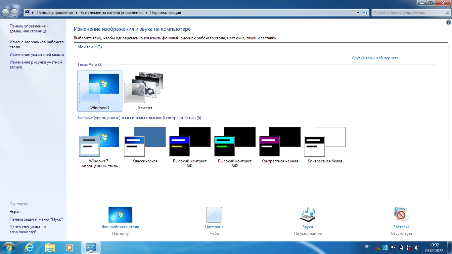The width and height of the screenshot is (452, 254).
Task: Open the Window Color (Цвет окна) swatch
Action: 214,215
